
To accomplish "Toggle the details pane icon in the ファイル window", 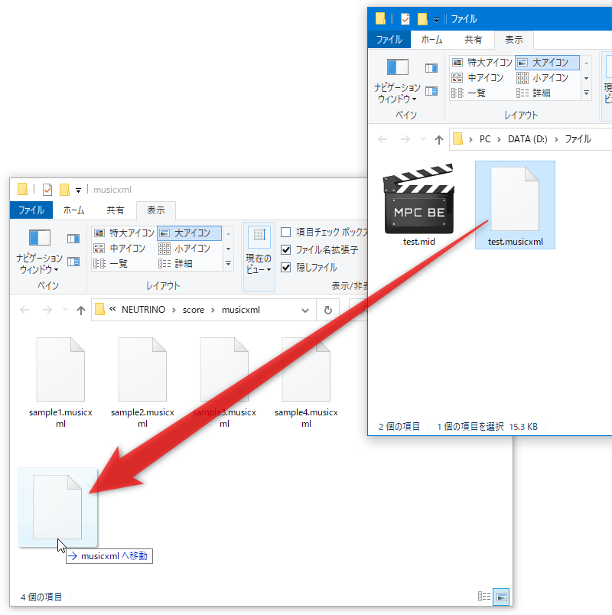I will (x=431, y=91).
